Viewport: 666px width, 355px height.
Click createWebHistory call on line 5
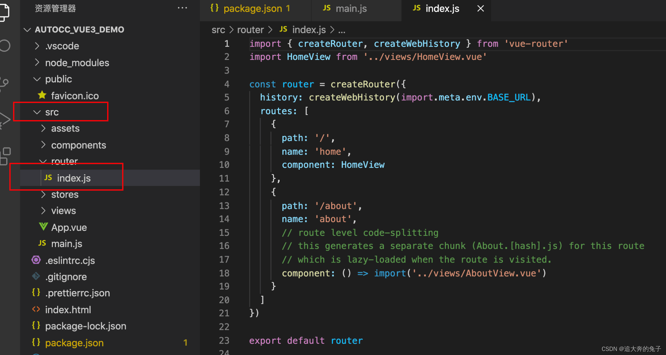(x=352, y=97)
